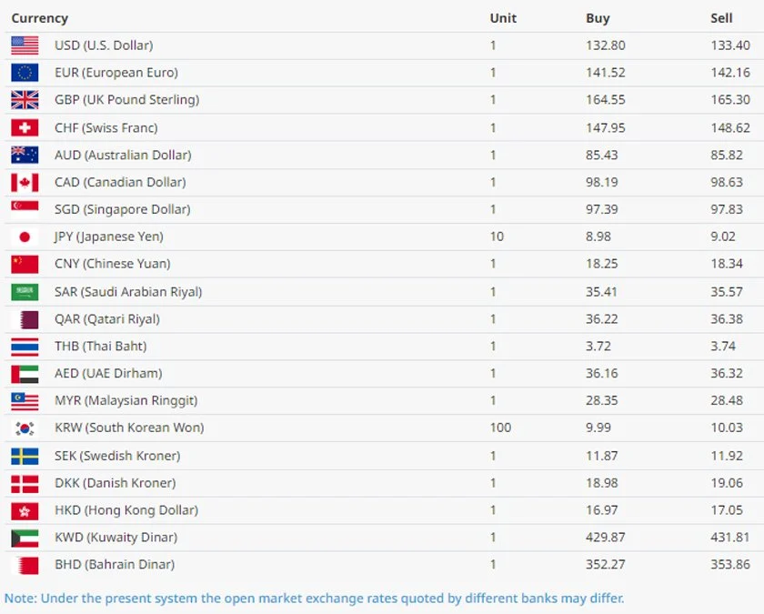Click the SGD (Singapore Dollar) text
This screenshot has width=764, height=614.
[x=122, y=210]
